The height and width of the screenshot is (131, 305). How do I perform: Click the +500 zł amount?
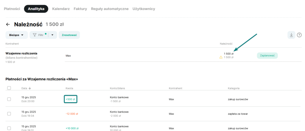(x=71, y=99)
